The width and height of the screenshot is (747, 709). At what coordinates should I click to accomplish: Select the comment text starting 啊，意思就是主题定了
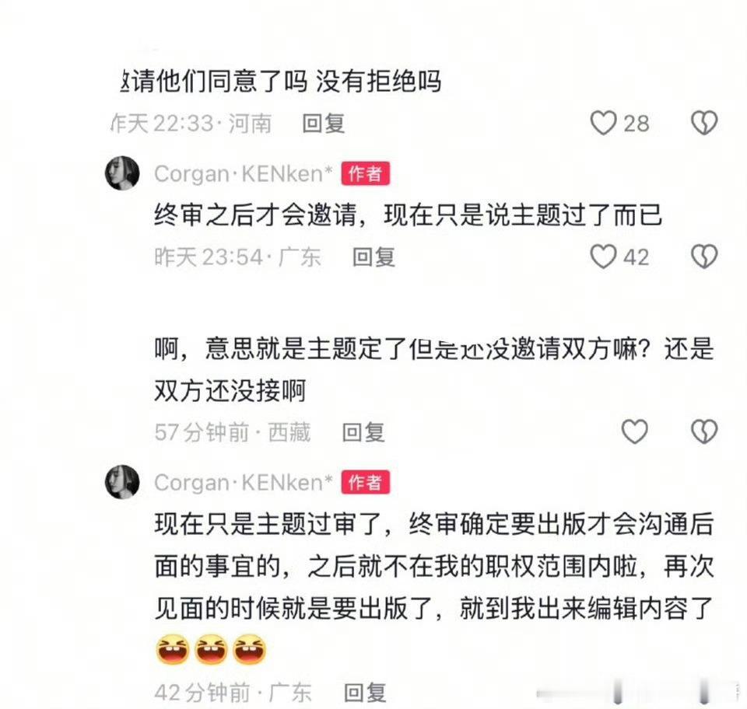[433, 370]
